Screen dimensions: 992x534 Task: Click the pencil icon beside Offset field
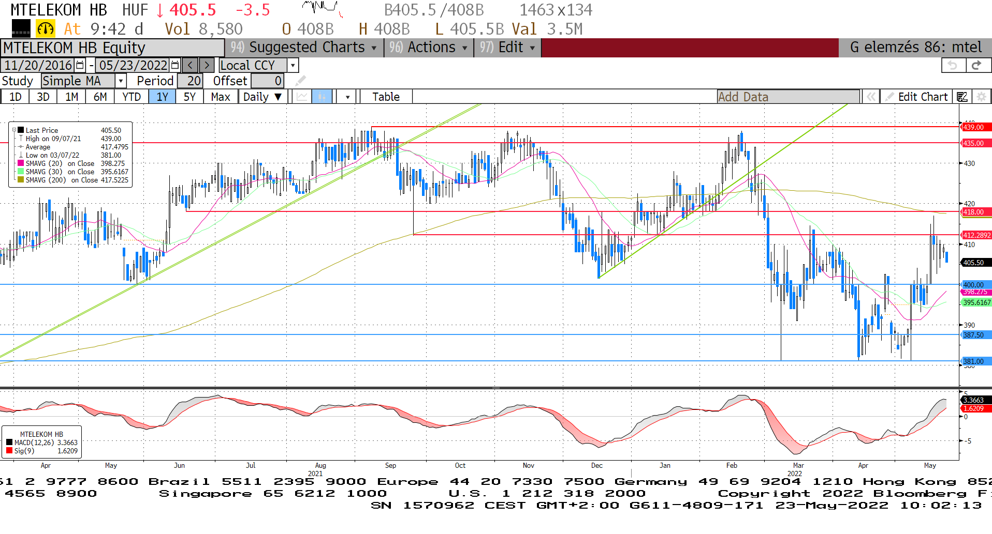[301, 81]
